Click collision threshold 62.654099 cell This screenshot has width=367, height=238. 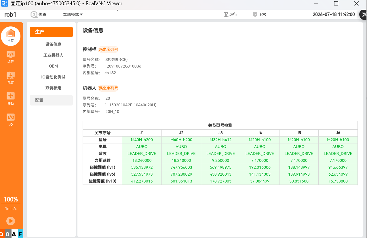[x=338, y=174]
